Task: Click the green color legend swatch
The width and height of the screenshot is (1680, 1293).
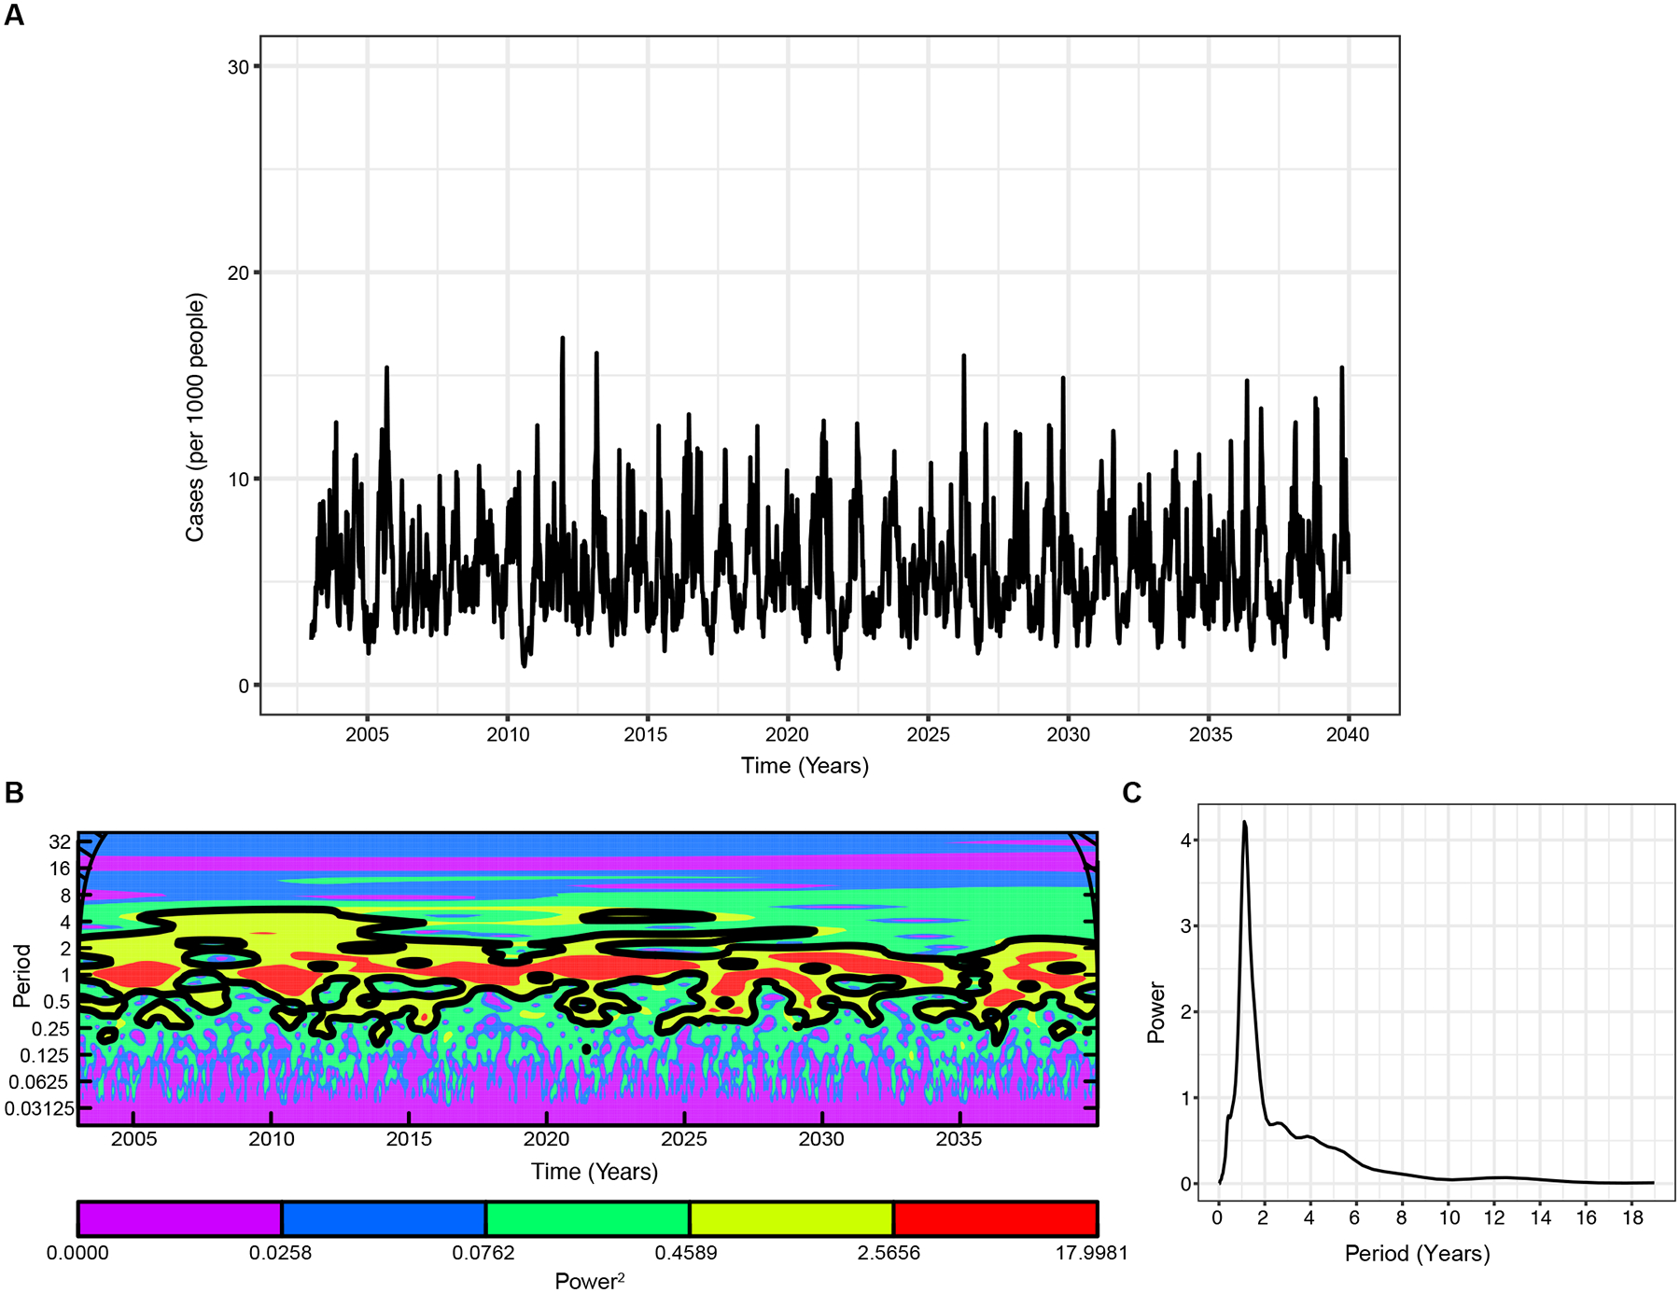Action: click(x=588, y=1218)
